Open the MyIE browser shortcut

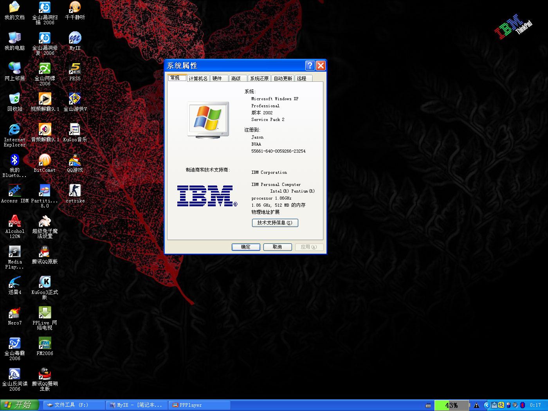tap(75, 38)
